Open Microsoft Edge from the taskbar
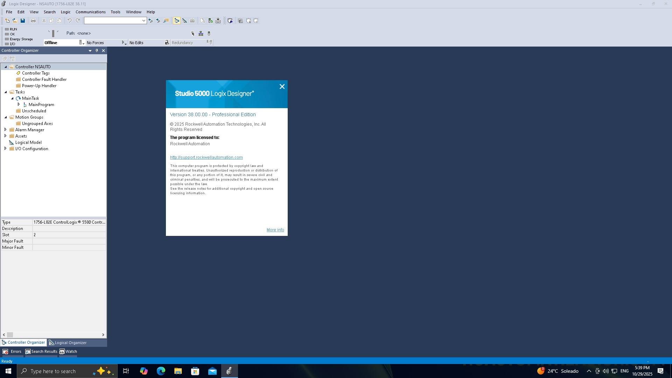The width and height of the screenshot is (672, 378). [161, 371]
